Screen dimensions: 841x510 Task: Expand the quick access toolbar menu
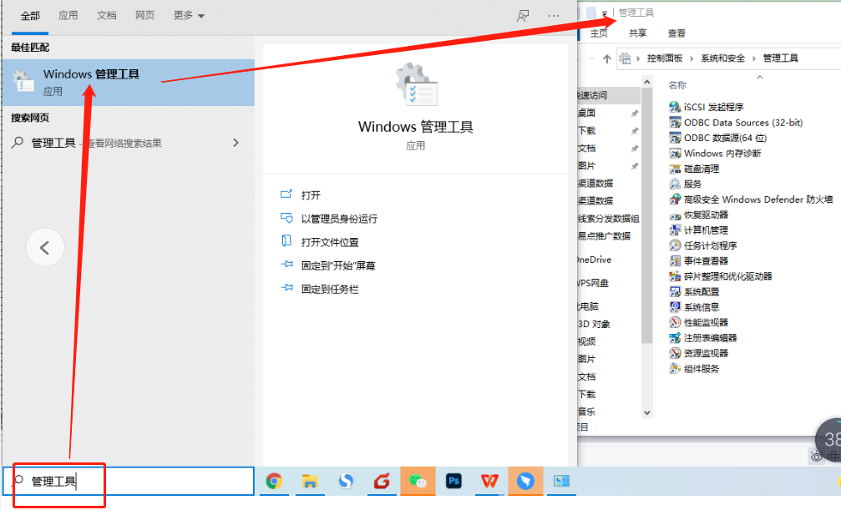pos(604,13)
